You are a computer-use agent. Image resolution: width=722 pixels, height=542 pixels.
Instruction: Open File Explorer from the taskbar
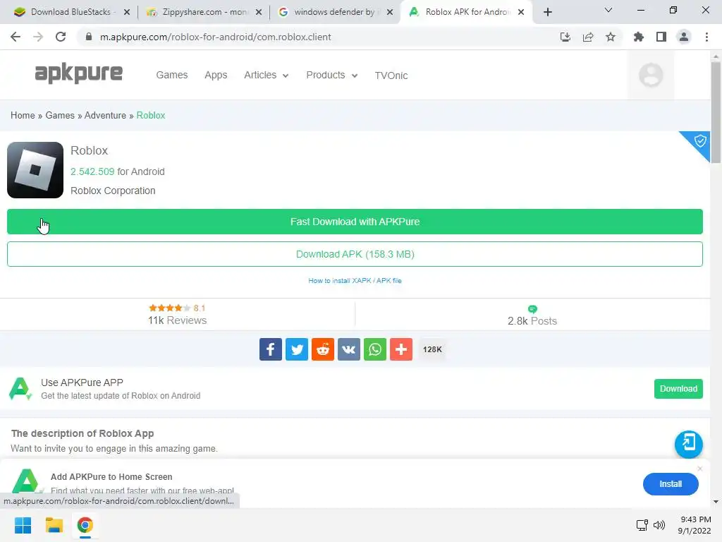(x=54, y=525)
